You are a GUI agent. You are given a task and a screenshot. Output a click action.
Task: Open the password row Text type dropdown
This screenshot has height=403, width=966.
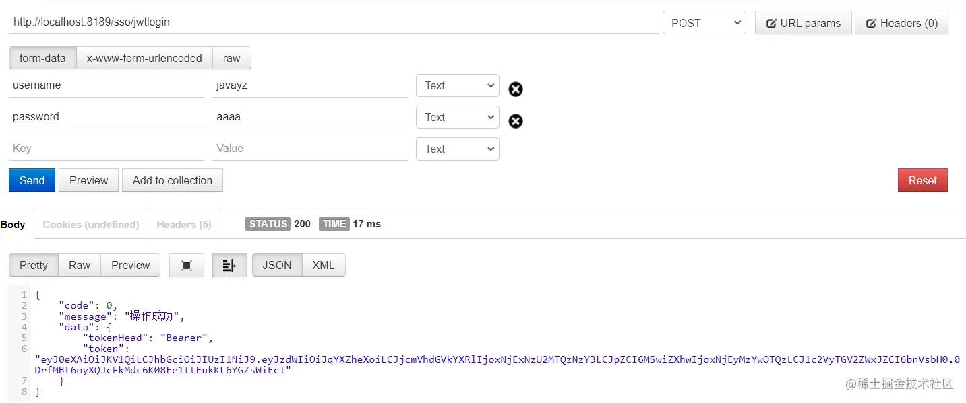(x=458, y=117)
